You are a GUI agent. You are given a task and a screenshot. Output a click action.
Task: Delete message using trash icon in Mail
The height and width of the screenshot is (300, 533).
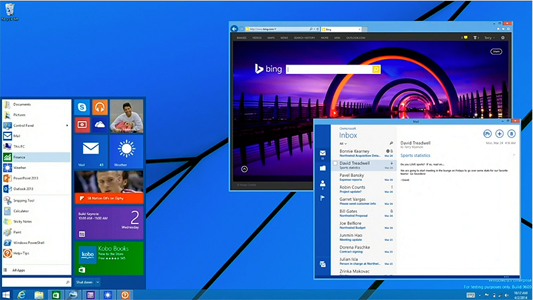[511, 134]
